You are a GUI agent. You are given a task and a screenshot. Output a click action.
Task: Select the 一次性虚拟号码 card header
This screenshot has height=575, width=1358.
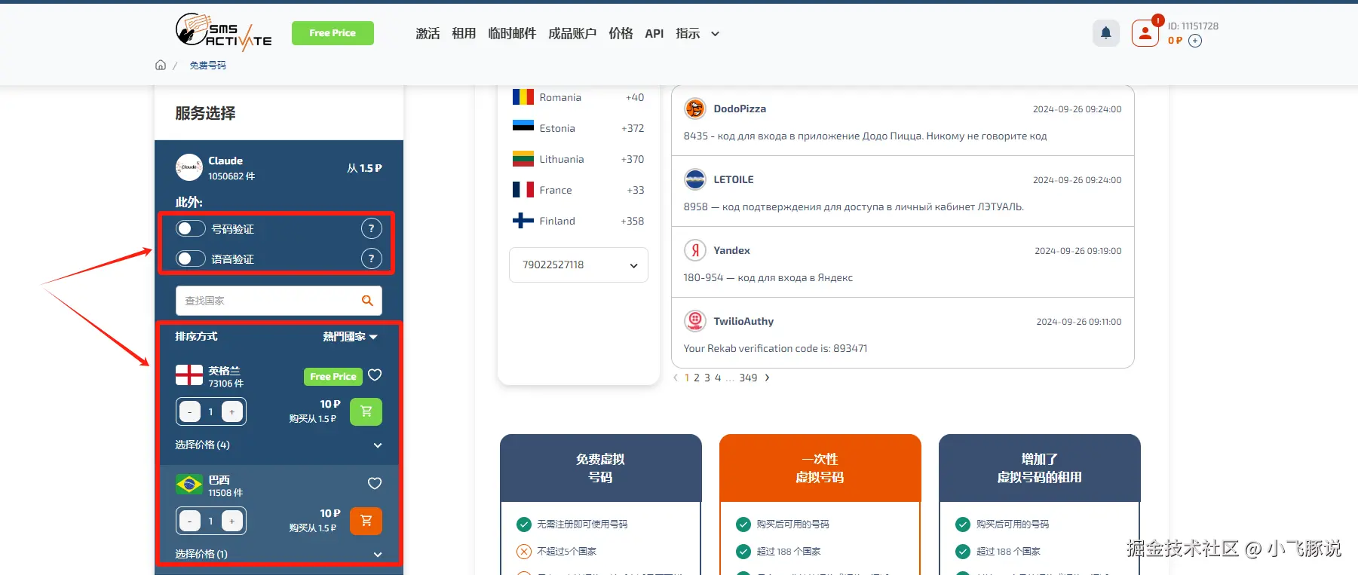tap(820, 468)
